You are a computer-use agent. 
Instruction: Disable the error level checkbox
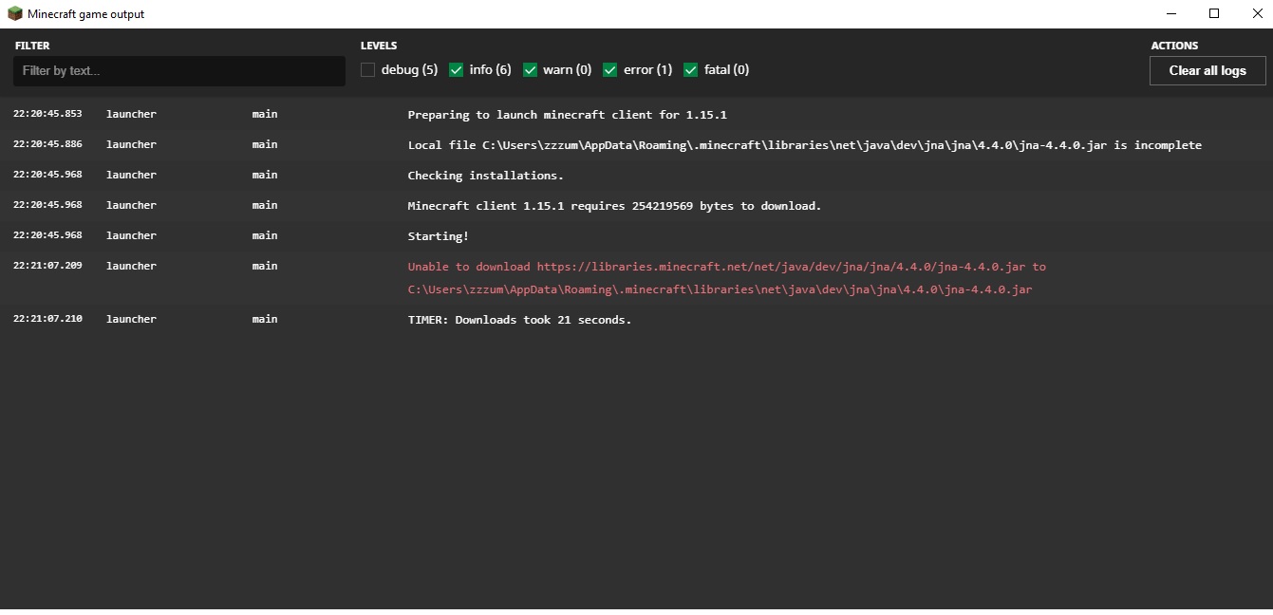click(610, 70)
